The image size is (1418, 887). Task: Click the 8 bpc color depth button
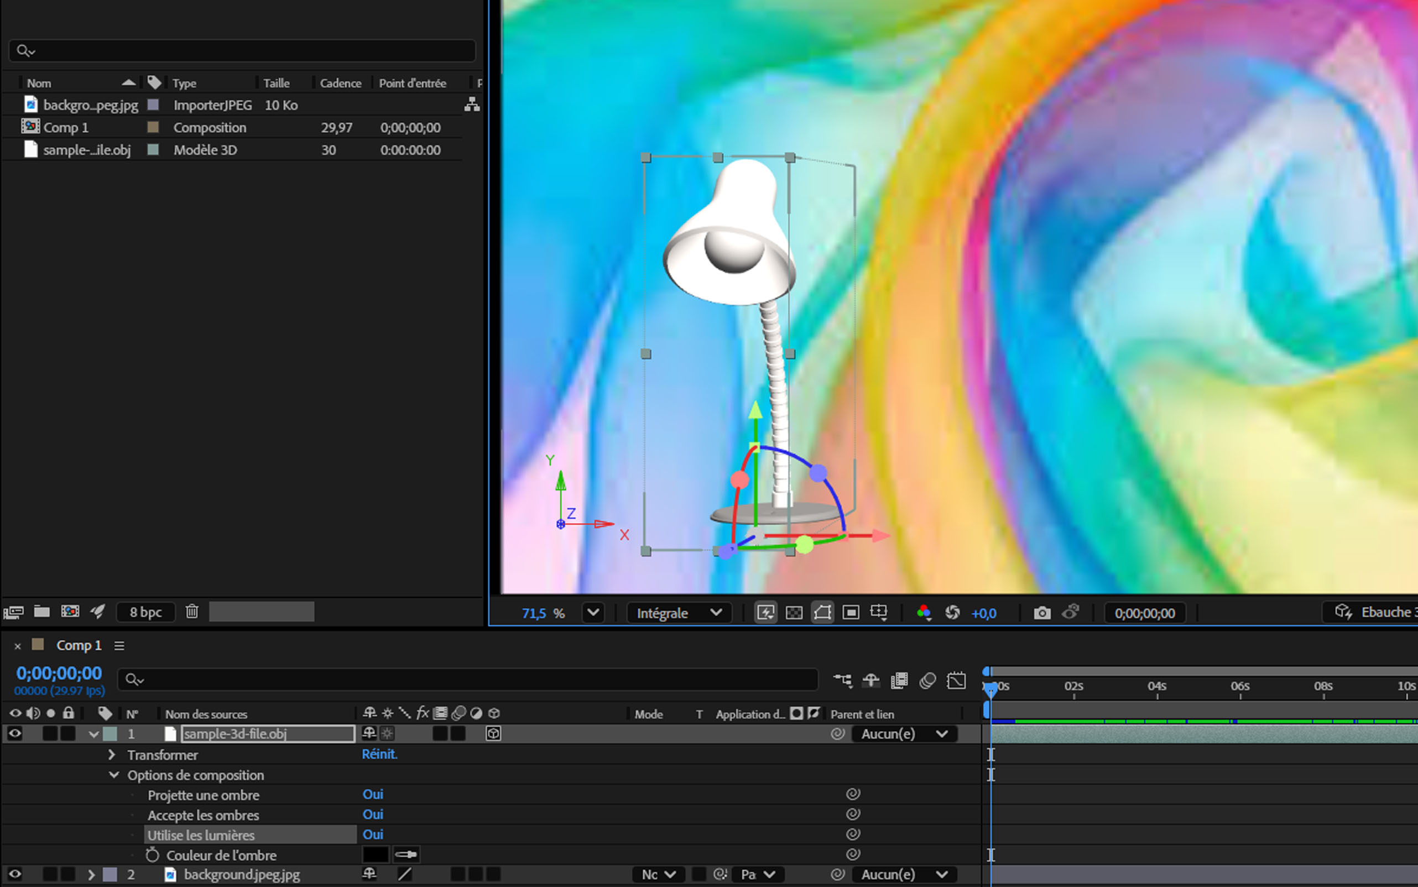tap(145, 613)
